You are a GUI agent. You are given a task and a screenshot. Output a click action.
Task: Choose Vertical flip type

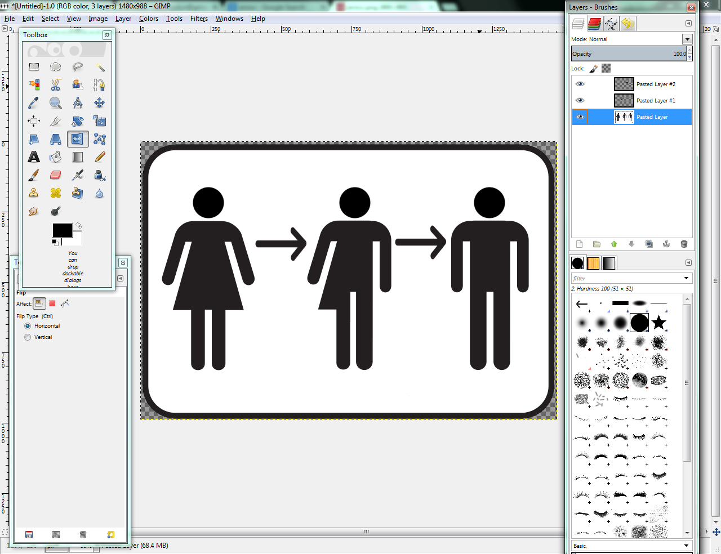pos(28,337)
